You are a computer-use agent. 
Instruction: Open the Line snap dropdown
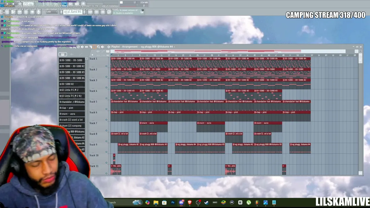[51, 12]
